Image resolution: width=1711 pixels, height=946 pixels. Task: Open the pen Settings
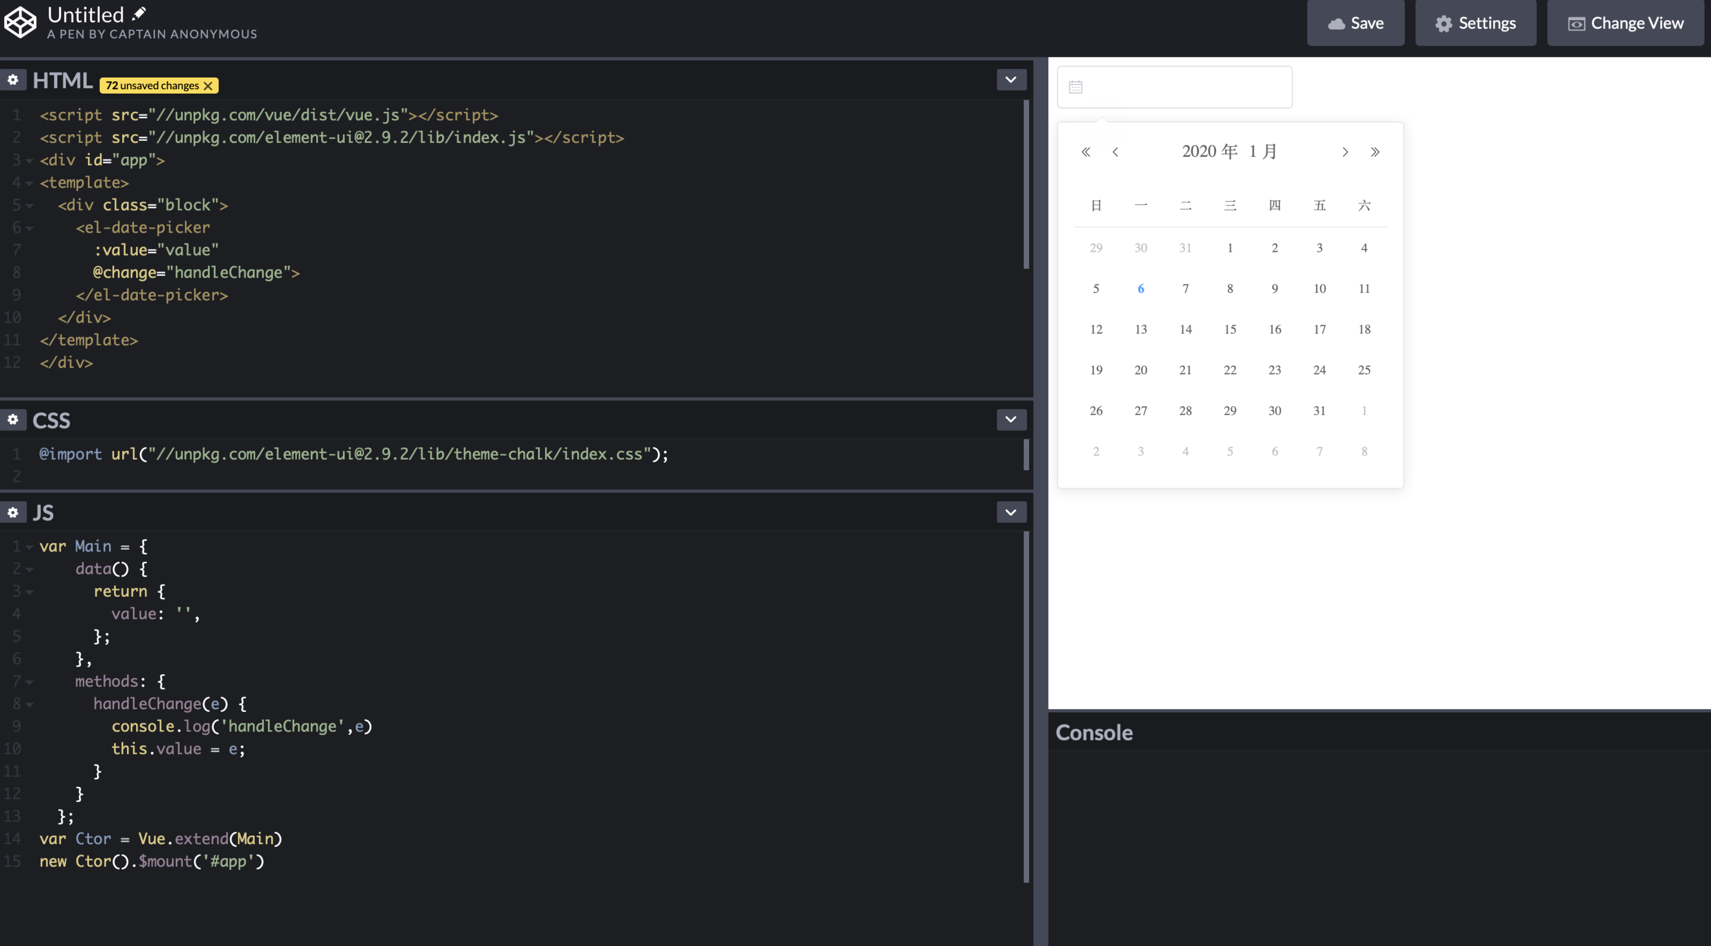(1475, 22)
